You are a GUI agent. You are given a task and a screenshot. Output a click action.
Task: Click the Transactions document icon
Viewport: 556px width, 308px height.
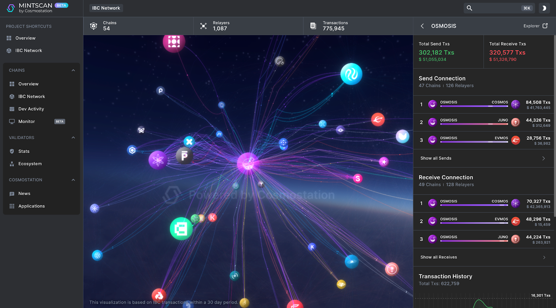click(x=313, y=26)
